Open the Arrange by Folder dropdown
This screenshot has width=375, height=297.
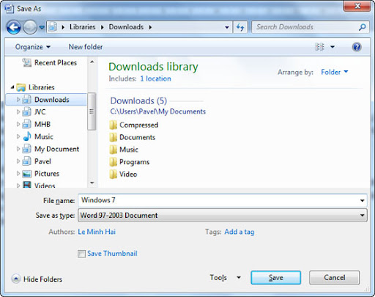pos(334,72)
